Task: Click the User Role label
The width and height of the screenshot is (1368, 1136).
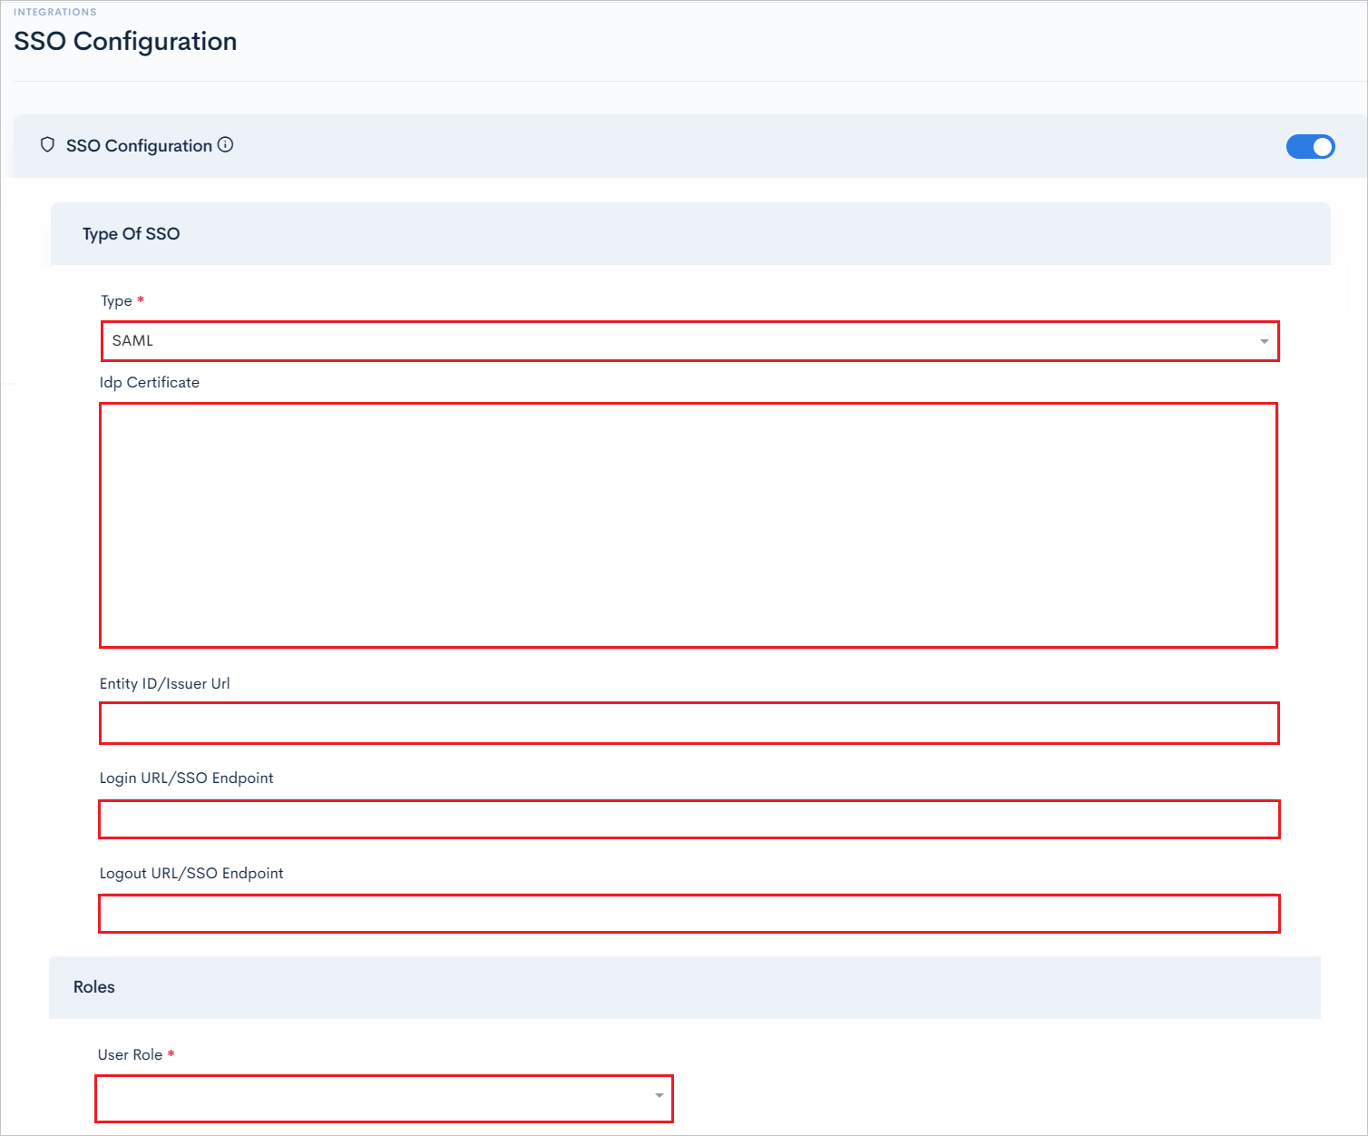Action: [x=131, y=1054]
